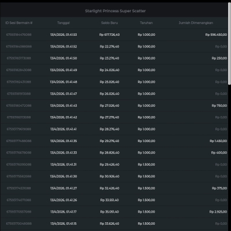The width and height of the screenshot is (231, 231).
Task: Click the balance Rp 30.926,40
Action: (109, 176)
